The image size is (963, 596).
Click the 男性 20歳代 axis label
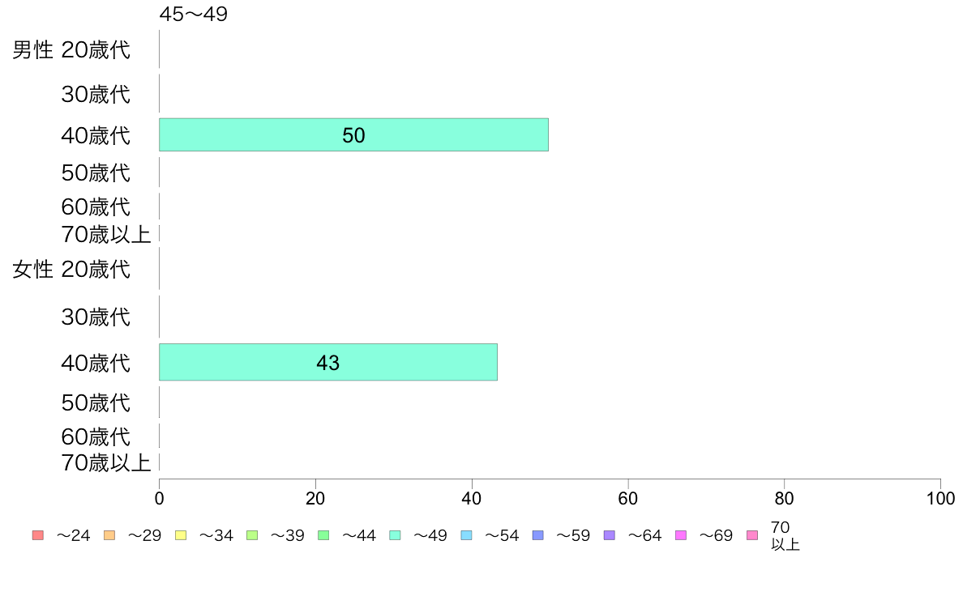[71, 49]
